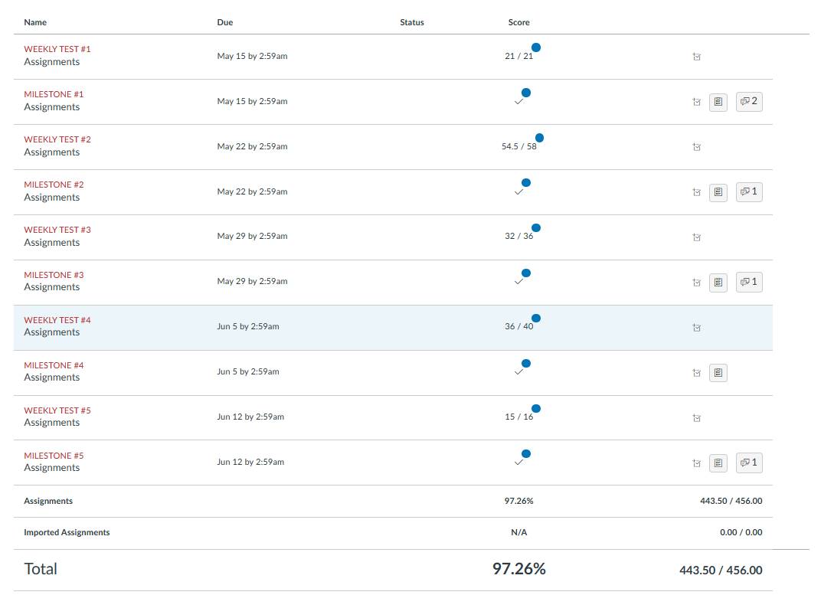Select the score 15 / 16
The image size is (821, 595).
(x=519, y=417)
